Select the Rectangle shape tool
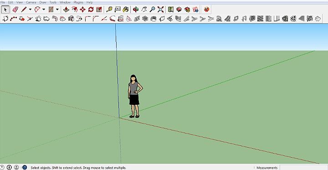Viewport: 328px width, 170px height. pos(51,10)
